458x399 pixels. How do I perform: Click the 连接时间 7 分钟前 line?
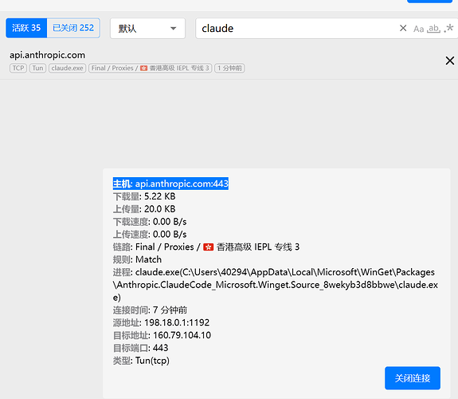(x=150, y=310)
